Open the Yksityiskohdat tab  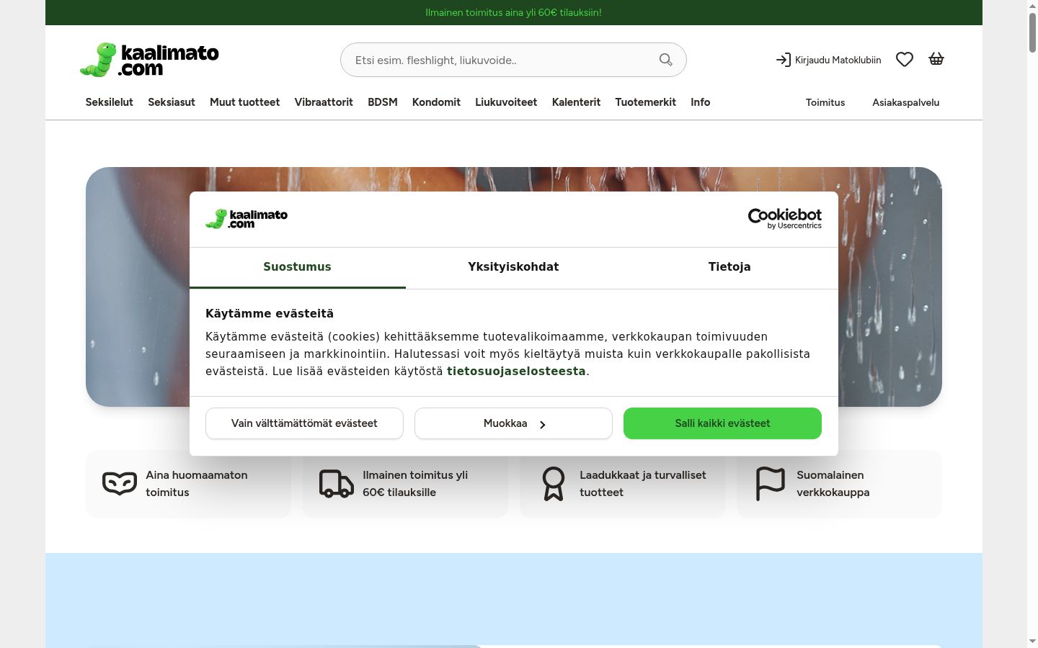513,267
